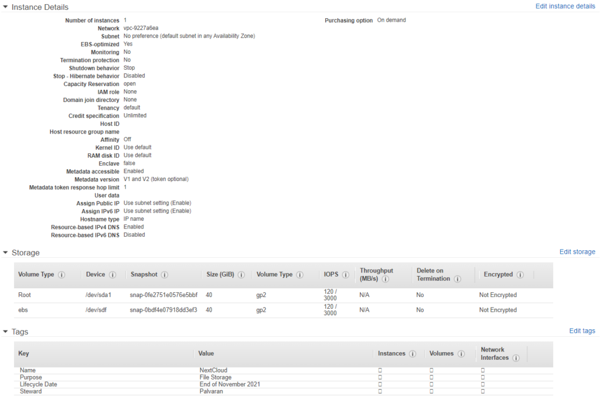This screenshot has height=399, width=600.
Task: Click the Lifecycle Date tag key
Action: pos(38,384)
